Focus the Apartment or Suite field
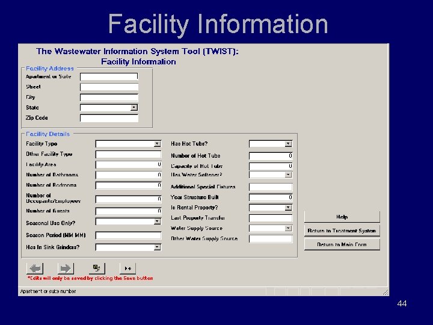Viewport: 433px width, 325px height. coord(109,76)
